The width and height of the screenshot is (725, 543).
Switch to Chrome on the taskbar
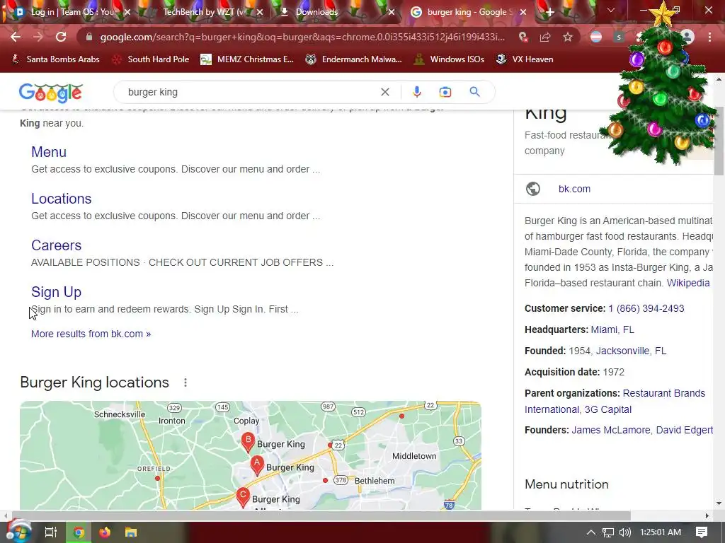click(x=79, y=532)
